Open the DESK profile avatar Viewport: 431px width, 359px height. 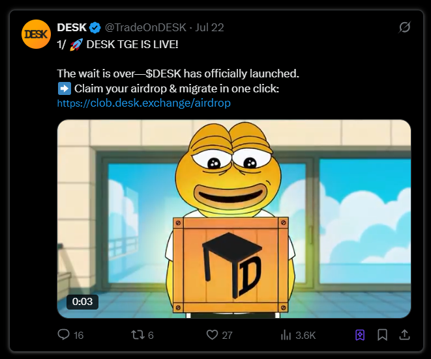point(37,34)
